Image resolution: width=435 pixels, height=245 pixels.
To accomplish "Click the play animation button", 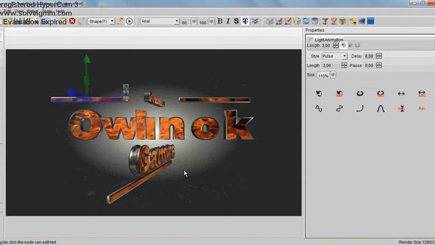I will 129,21.
